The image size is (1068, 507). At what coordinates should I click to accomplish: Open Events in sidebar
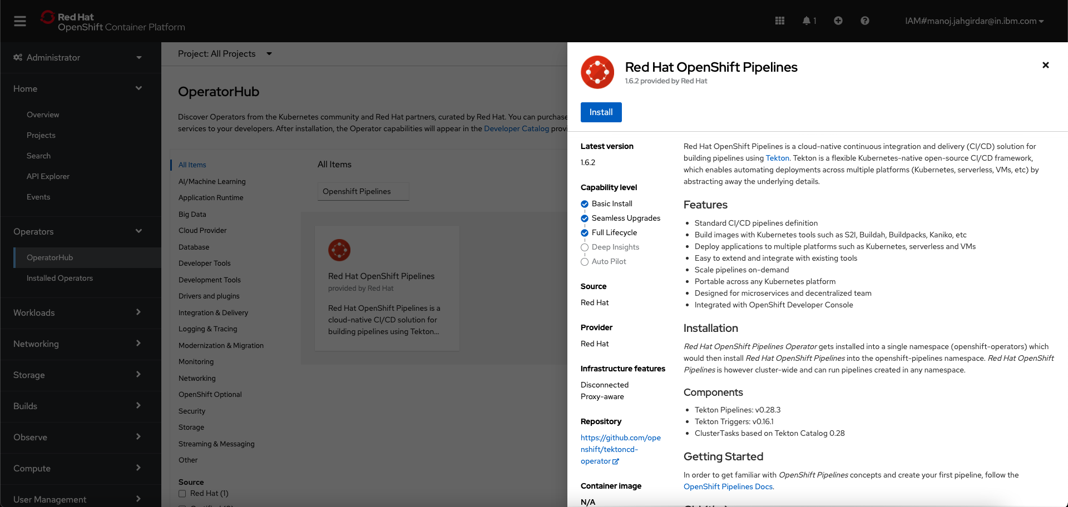click(x=38, y=197)
